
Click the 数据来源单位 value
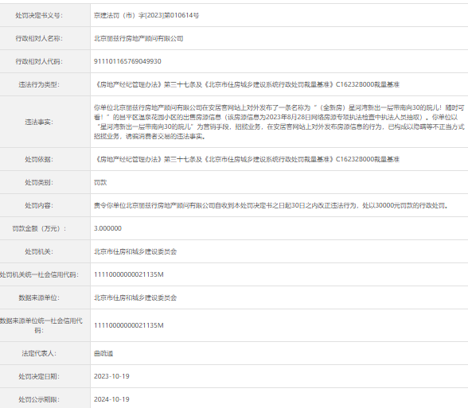pyautogui.click(x=135, y=297)
